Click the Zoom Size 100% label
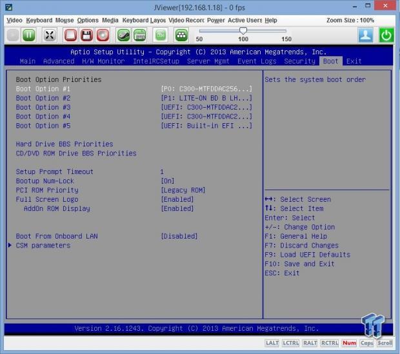The width and height of the screenshot is (400, 354). pyautogui.click(x=350, y=20)
